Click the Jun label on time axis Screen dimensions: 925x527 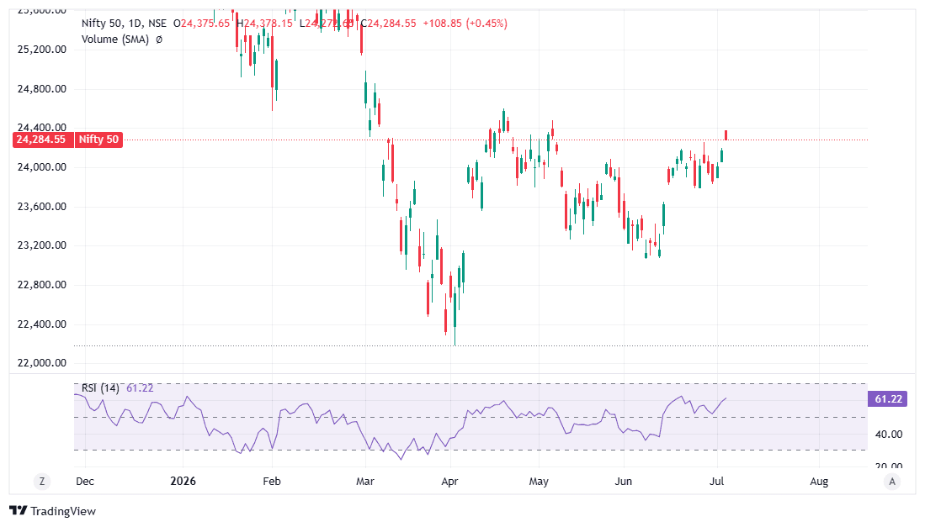coord(624,481)
